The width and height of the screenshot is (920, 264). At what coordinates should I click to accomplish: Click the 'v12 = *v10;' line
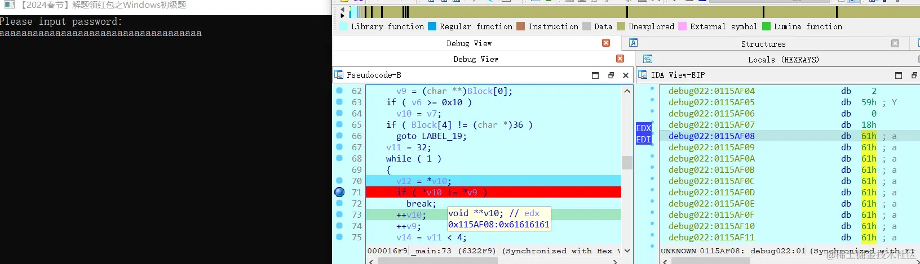[x=424, y=181]
